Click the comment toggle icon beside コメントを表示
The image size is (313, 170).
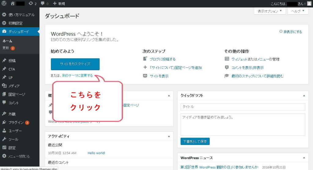[227, 67]
